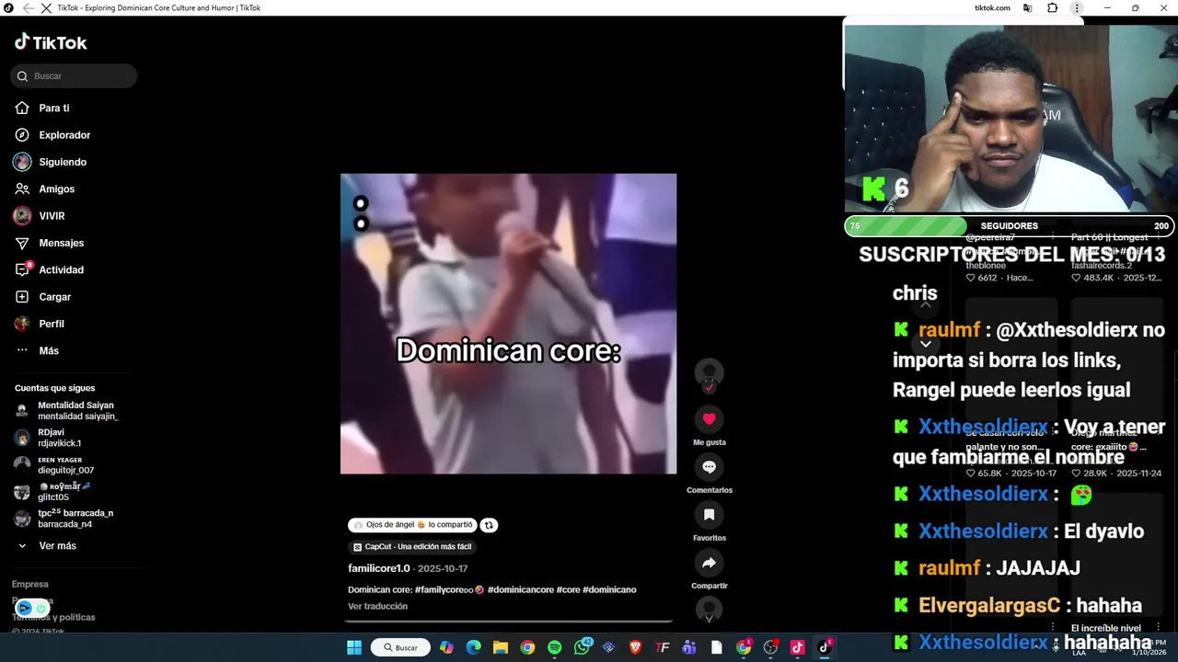Save video to Favoritos
Image resolution: width=1178 pixels, height=662 pixels.
coord(709,515)
